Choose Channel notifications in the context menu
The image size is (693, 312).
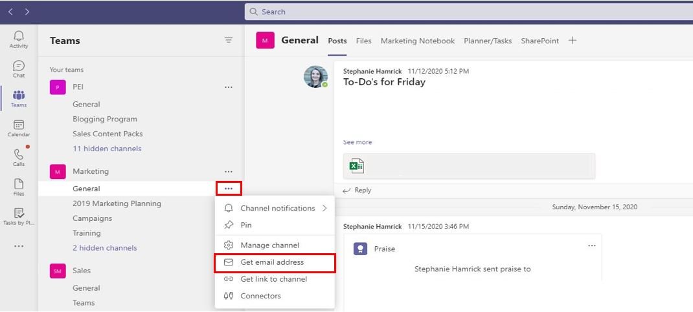(275, 208)
